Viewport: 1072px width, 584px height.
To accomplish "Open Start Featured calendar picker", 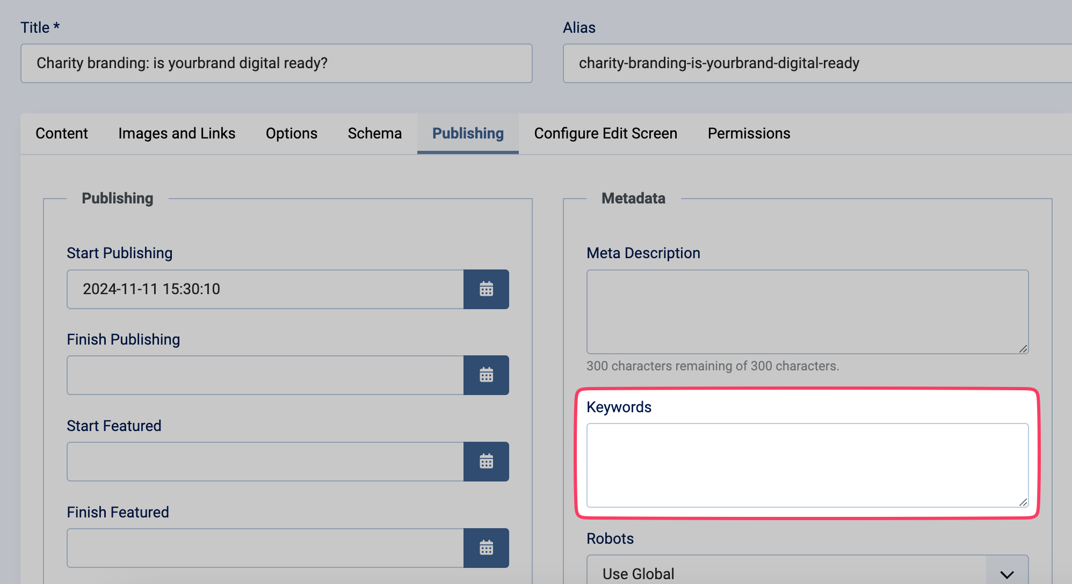I will click(486, 462).
